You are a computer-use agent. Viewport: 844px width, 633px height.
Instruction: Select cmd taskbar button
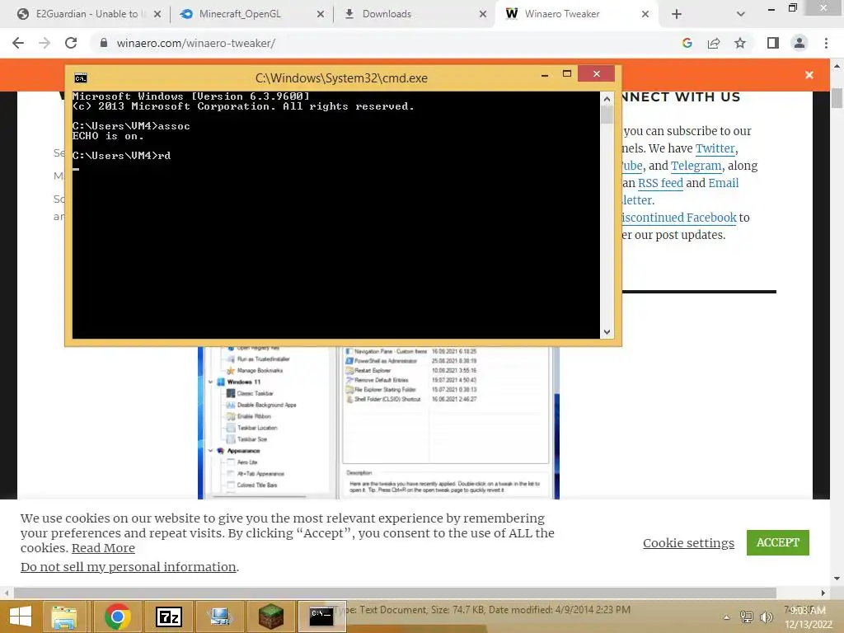click(322, 617)
